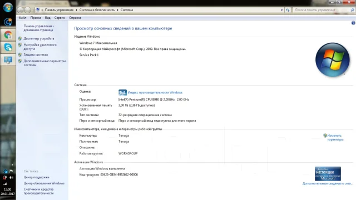356x200 pixels.
Task: Click the Control Panel icon in address bar
Action: [38, 10]
